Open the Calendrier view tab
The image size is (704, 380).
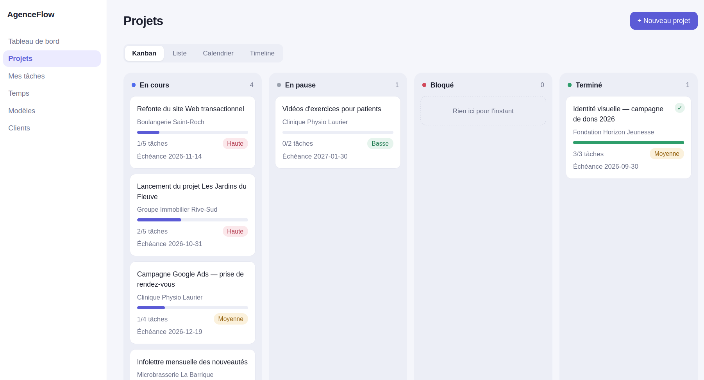(218, 54)
